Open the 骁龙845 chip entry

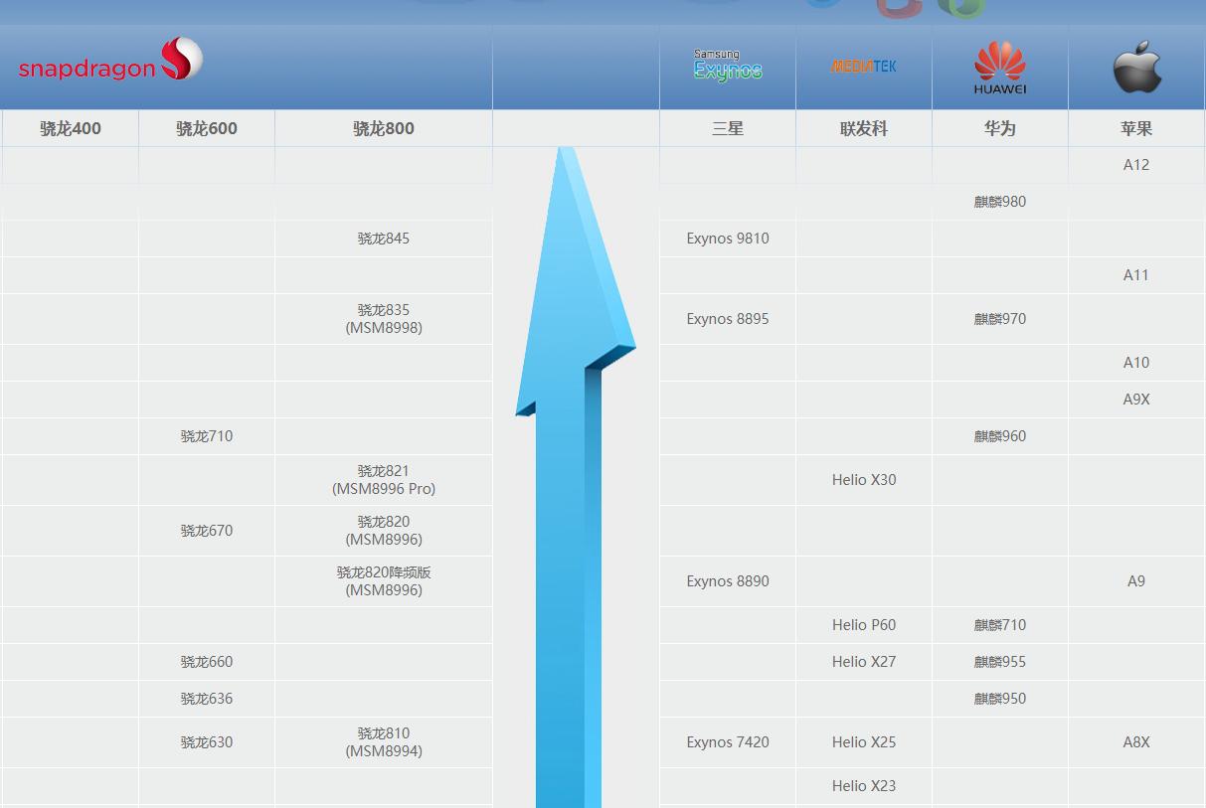383,238
